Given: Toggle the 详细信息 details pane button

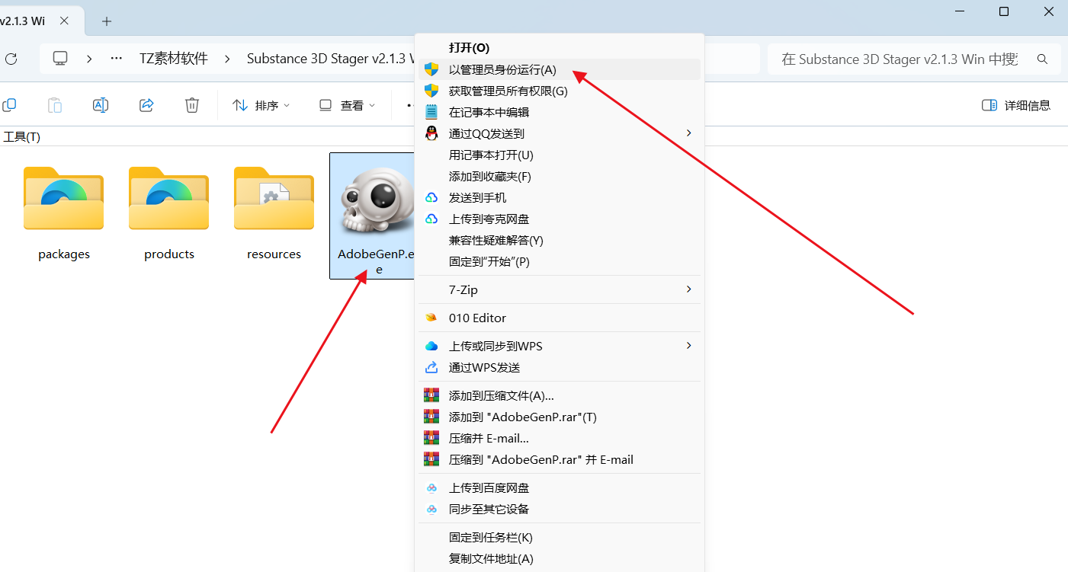Looking at the screenshot, I should tap(1016, 105).
